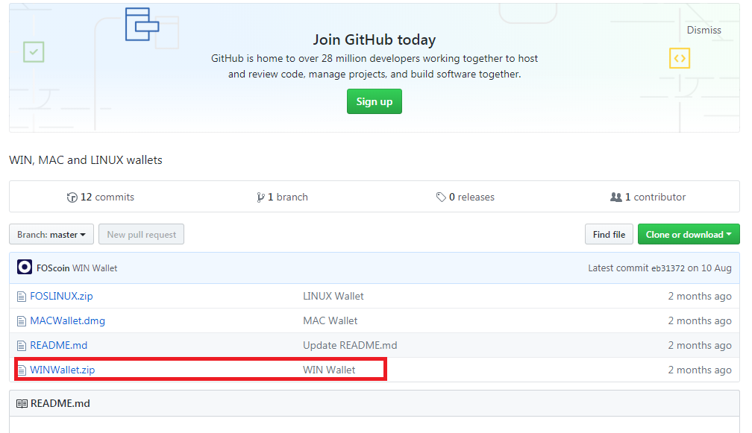Open the 1 branch link
This screenshot has width=752, height=433.
point(283,197)
